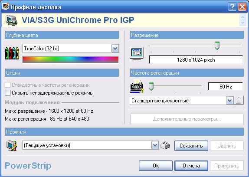The image size is (249, 177).
Task: Click the Глубина цвета section header
Action: point(62,35)
